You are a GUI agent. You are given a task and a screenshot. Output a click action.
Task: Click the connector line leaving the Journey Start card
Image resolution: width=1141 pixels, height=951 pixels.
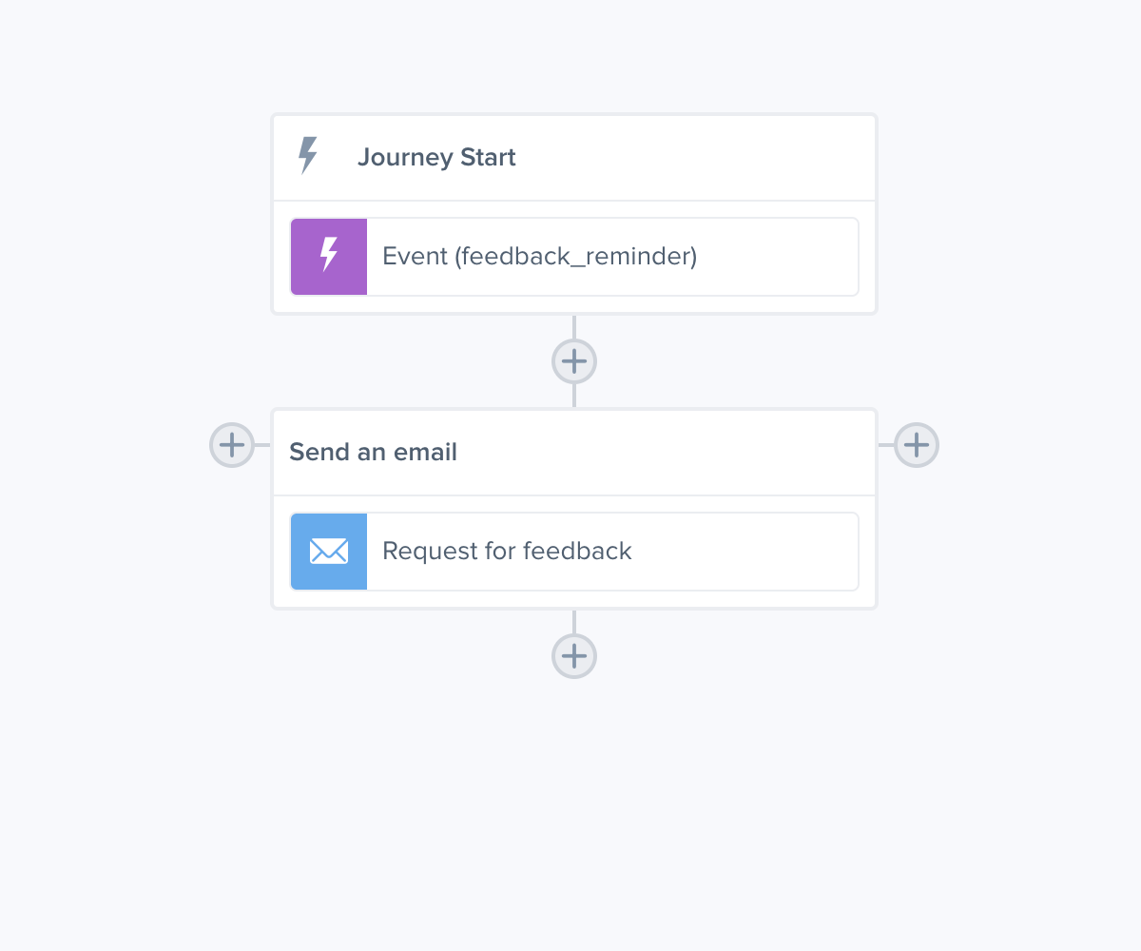574,327
